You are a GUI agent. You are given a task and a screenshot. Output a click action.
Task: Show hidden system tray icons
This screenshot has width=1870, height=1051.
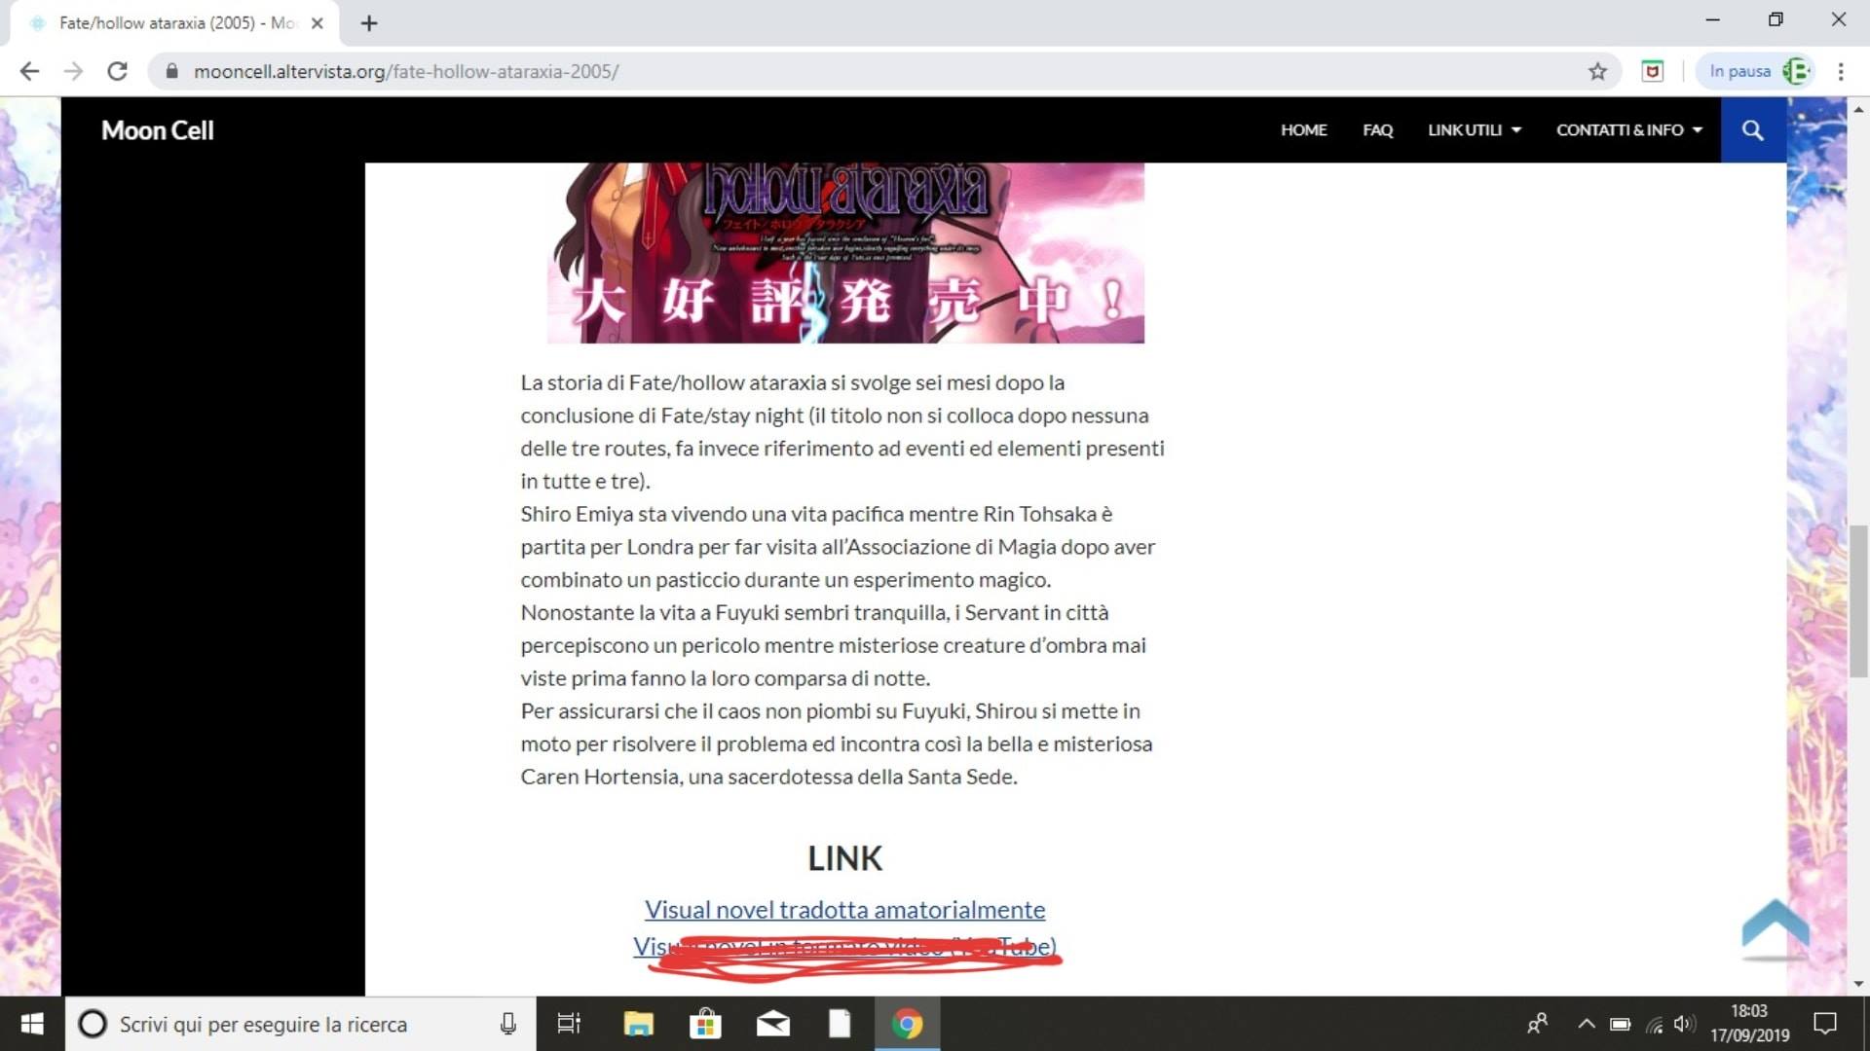tap(1586, 1024)
